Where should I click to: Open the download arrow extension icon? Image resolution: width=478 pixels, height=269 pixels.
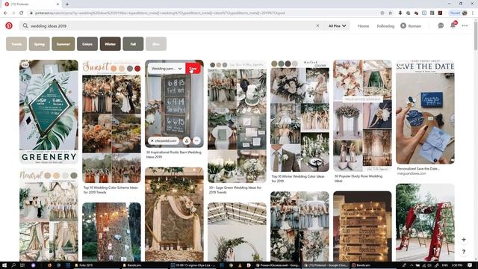point(400,13)
